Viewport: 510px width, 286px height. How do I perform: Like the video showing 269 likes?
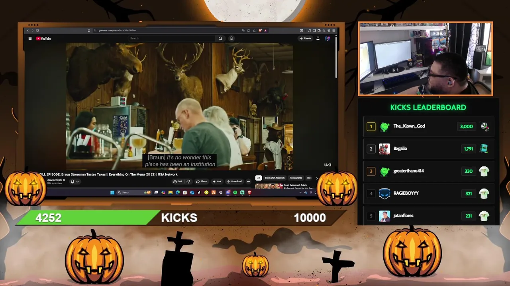pos(177,182)
